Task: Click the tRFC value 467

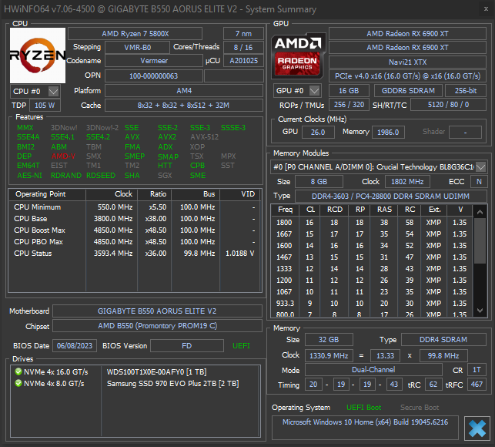Action: (477, 385)
